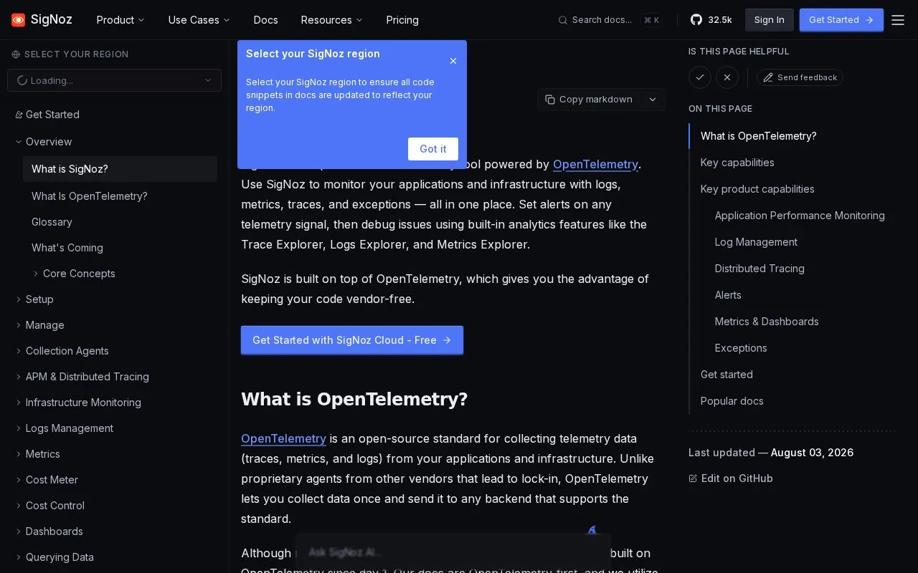The height and width of the screenshot is (573, 918).
Task: Open the hamburger menu icon
Action: [898, 20]
